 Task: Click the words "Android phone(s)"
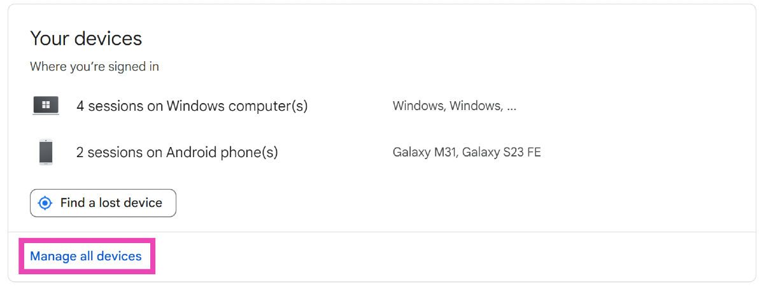222,153
